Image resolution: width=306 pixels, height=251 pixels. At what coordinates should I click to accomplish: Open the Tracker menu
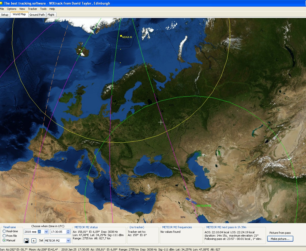pos(32,9)
